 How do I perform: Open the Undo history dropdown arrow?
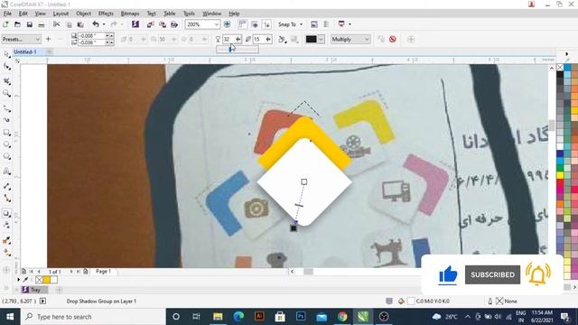point(104,24)
